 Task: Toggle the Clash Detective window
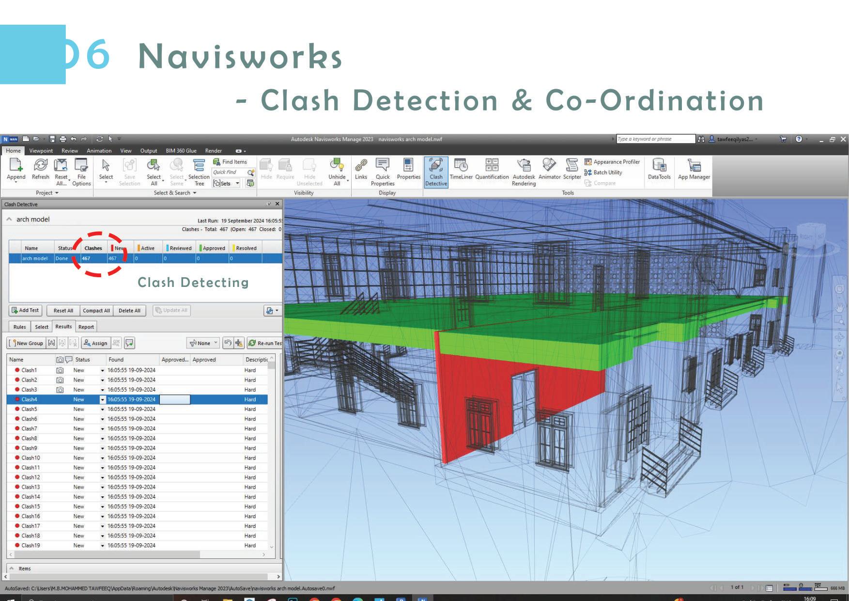(x=436, y=172)
